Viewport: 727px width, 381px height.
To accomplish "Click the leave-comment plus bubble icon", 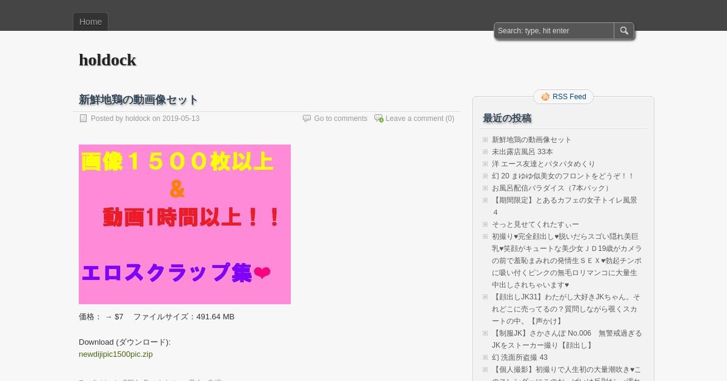I will 379,119.
